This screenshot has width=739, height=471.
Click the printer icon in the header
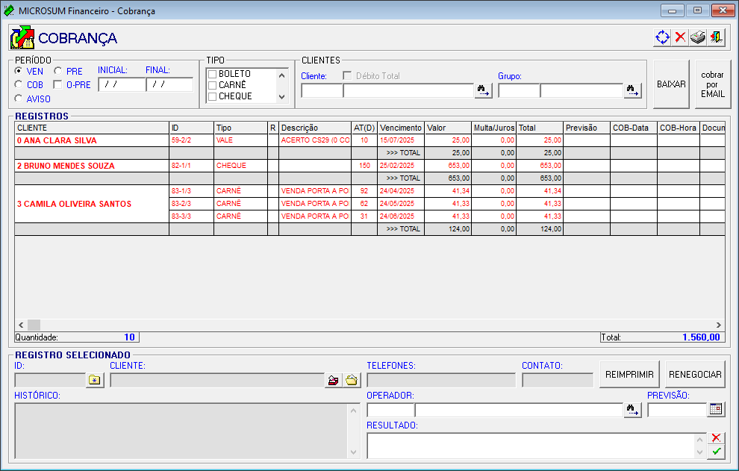(x=698, y=37)
